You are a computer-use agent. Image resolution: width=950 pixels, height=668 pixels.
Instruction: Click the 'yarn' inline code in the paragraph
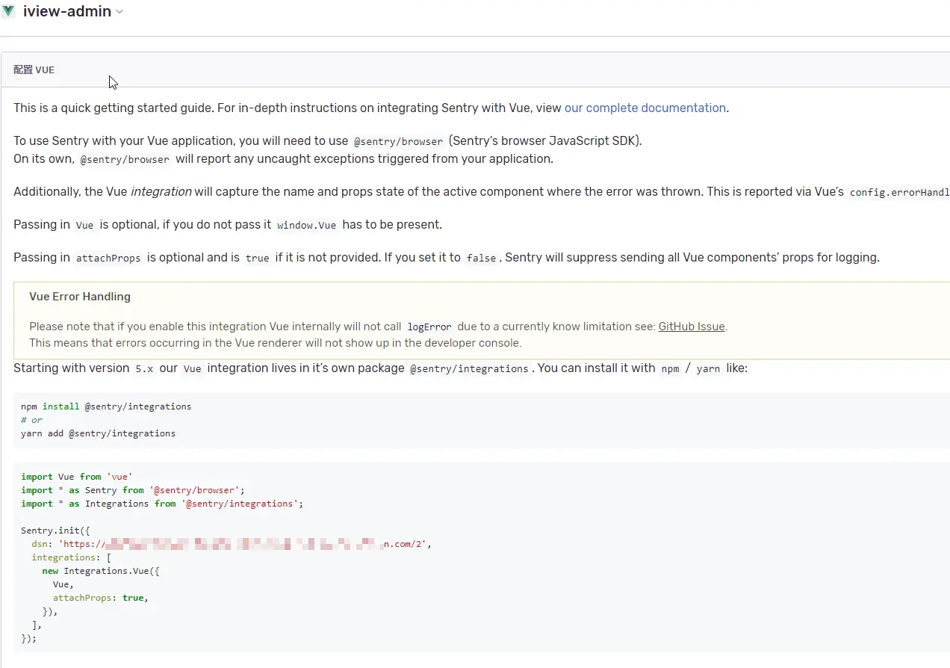tap(708, 368)
